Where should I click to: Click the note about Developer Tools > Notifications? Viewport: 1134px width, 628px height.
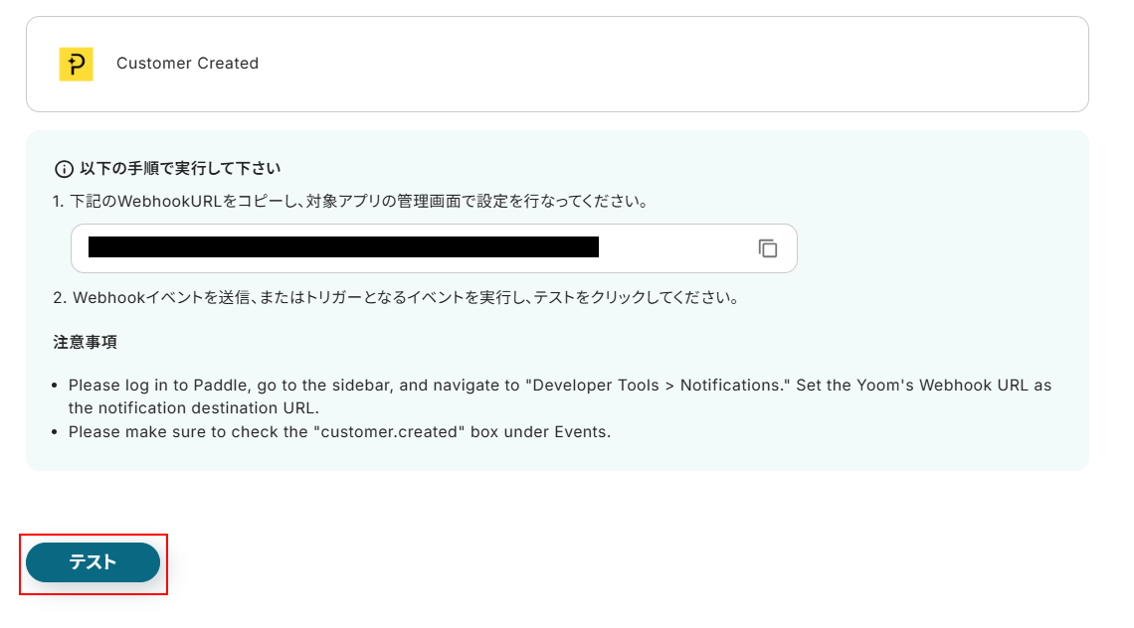(560, 396)
